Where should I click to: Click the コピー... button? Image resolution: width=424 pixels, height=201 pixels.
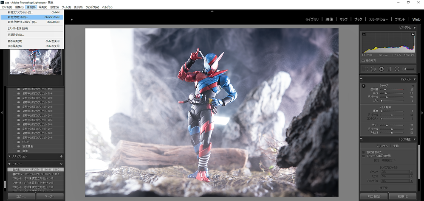click(21, 196)
